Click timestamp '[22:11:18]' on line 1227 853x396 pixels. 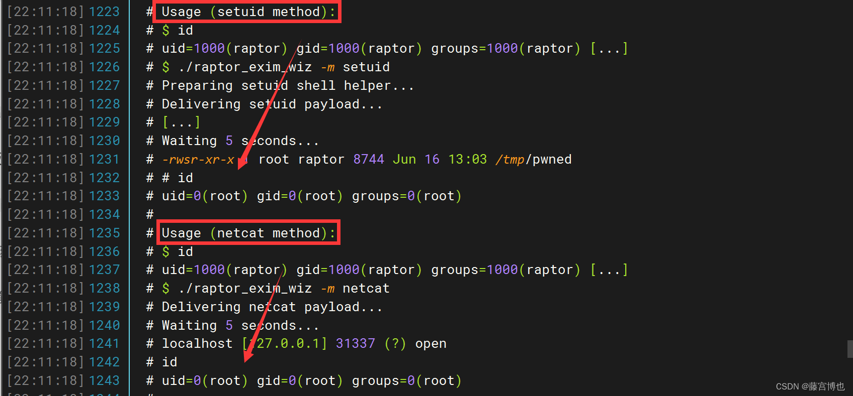point(45,85)
